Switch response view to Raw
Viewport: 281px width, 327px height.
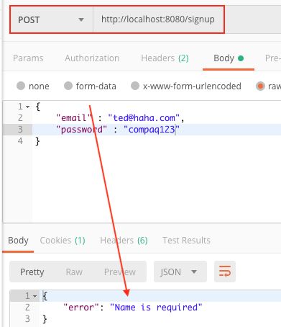(74, 272)
